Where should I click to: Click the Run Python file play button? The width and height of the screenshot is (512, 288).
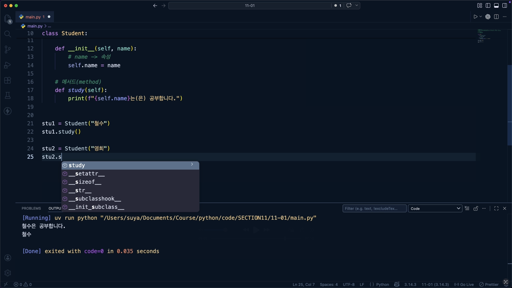(475, 17)
